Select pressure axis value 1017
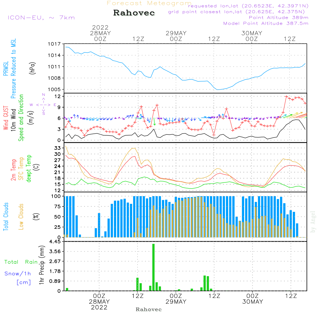 [x=54, y=44]
